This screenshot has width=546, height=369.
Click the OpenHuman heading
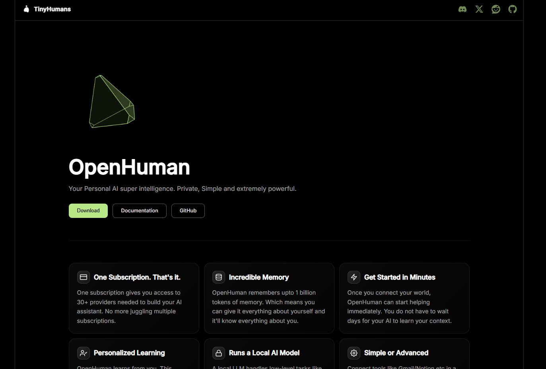click(x=129, y=167)
